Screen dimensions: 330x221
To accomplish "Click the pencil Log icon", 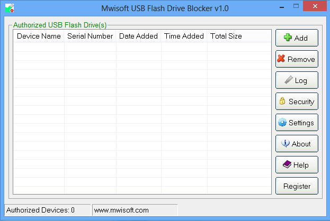I will point(288,80).
